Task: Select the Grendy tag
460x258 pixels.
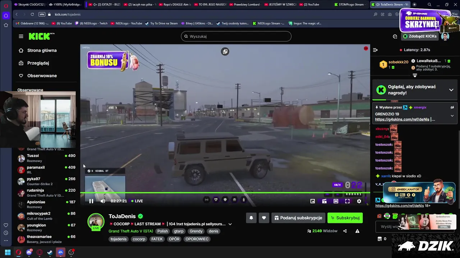Action: tap(196, 231)
